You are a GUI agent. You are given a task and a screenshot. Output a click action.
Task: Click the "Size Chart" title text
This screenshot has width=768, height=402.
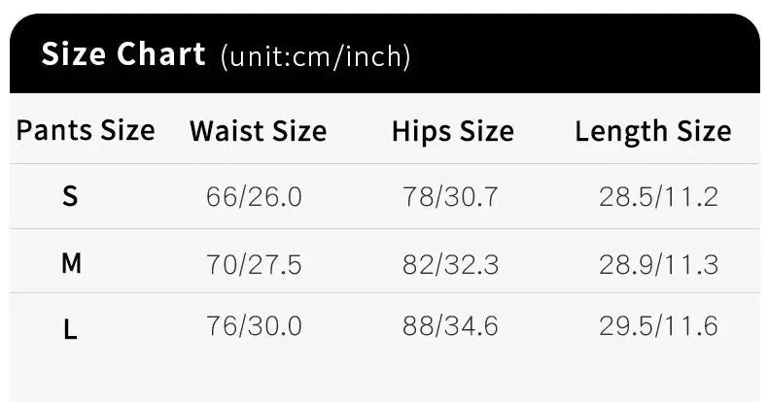coord(122,54)
